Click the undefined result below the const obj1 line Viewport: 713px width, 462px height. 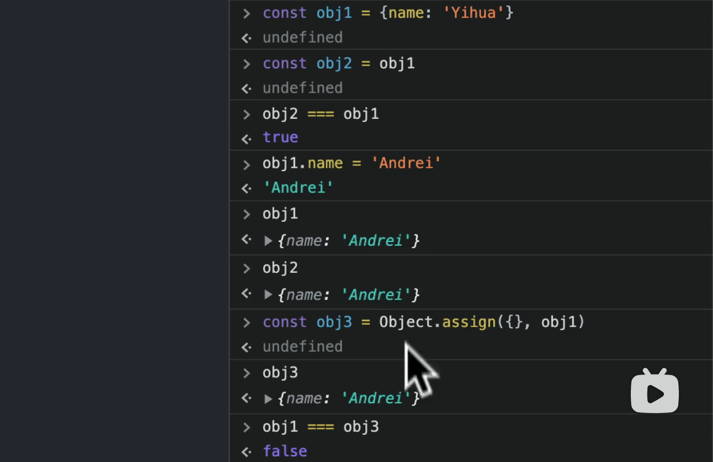coord(303,37)
